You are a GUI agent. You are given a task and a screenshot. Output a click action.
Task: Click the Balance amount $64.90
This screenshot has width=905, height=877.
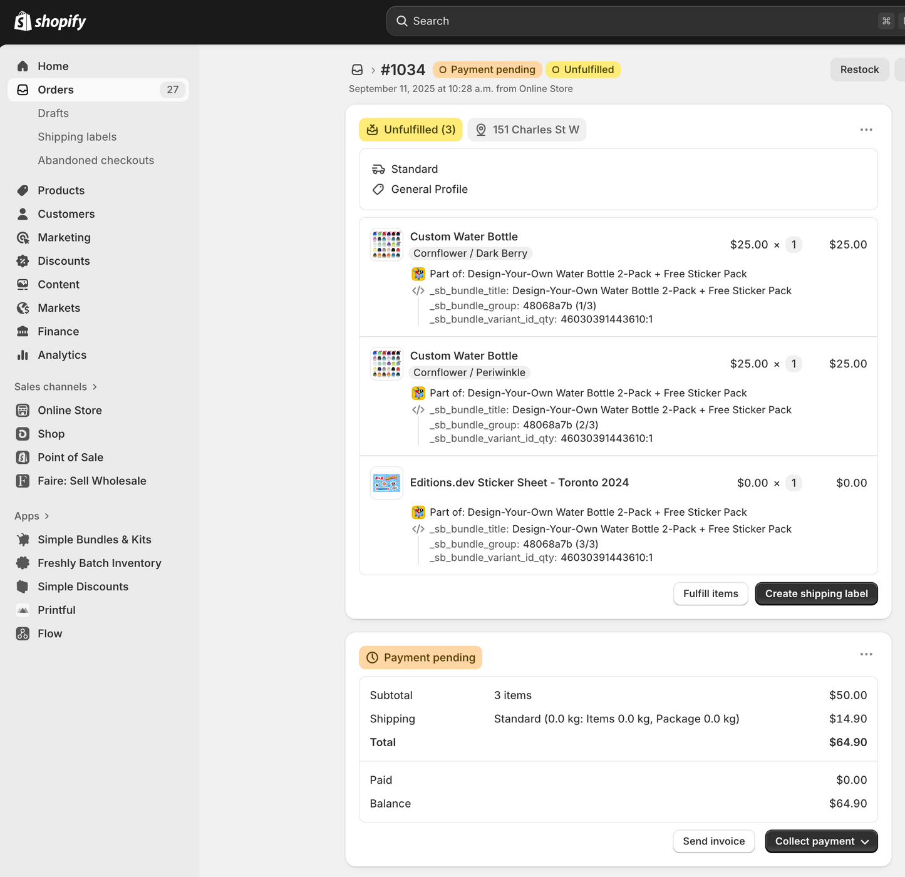pos(848,804)
